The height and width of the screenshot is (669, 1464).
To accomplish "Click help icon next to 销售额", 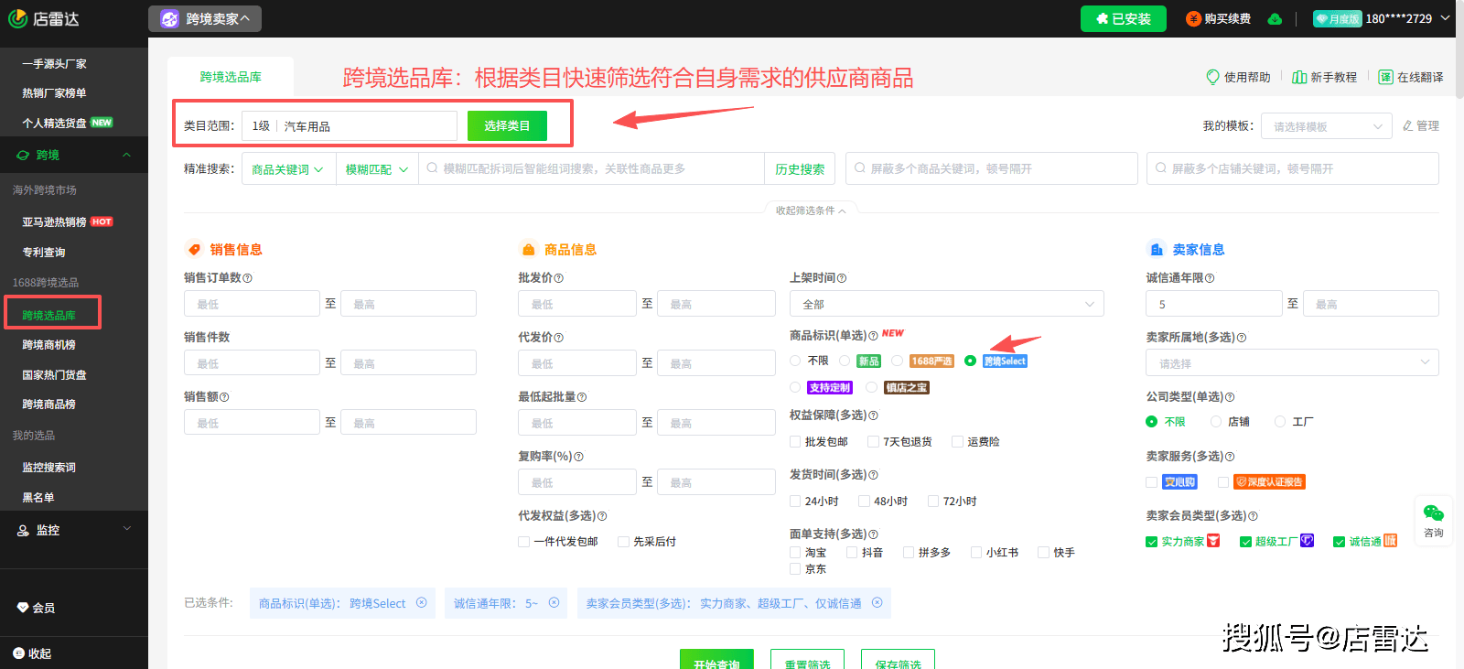I will [x=224, y=397].
